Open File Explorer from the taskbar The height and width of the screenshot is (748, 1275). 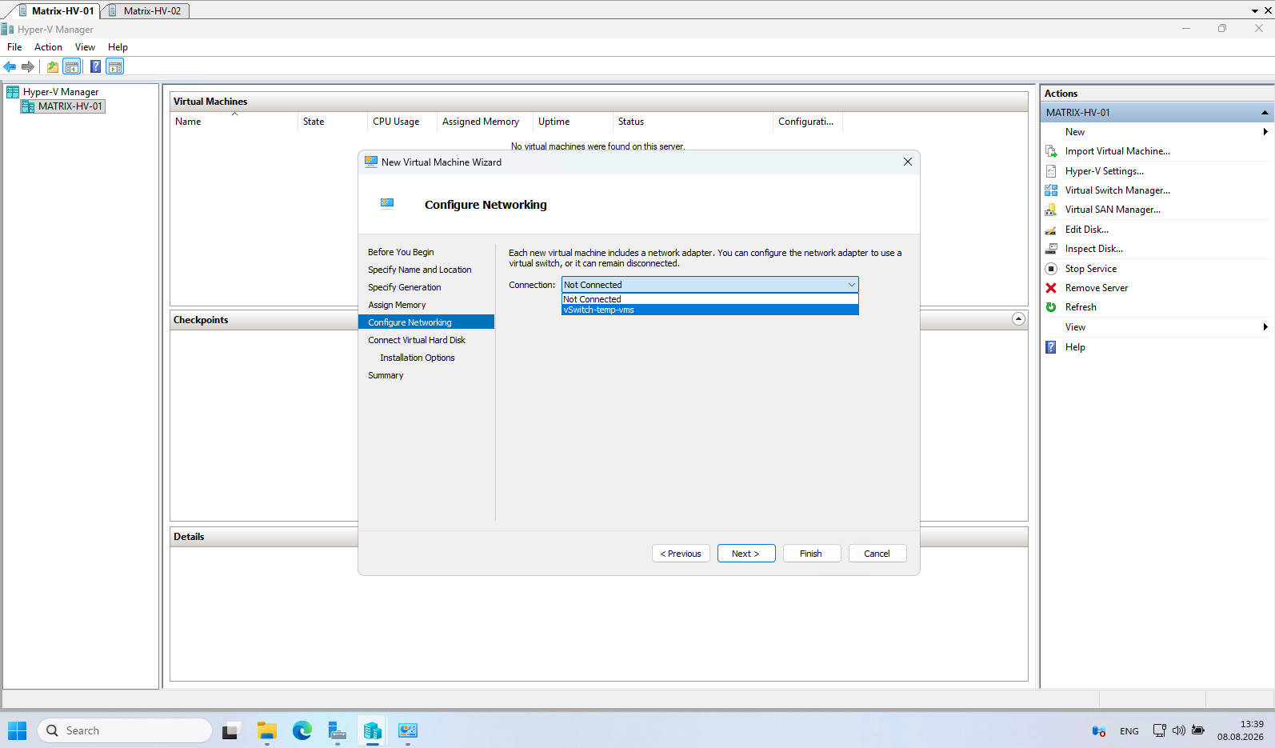[266, 730]
